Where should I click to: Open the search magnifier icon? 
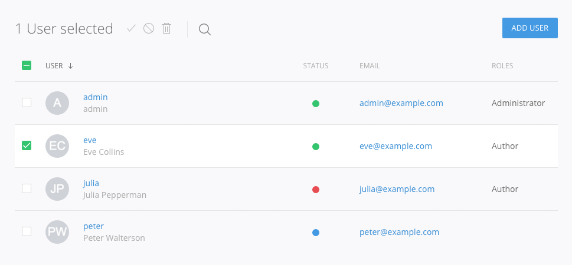[x=205, y=29]
